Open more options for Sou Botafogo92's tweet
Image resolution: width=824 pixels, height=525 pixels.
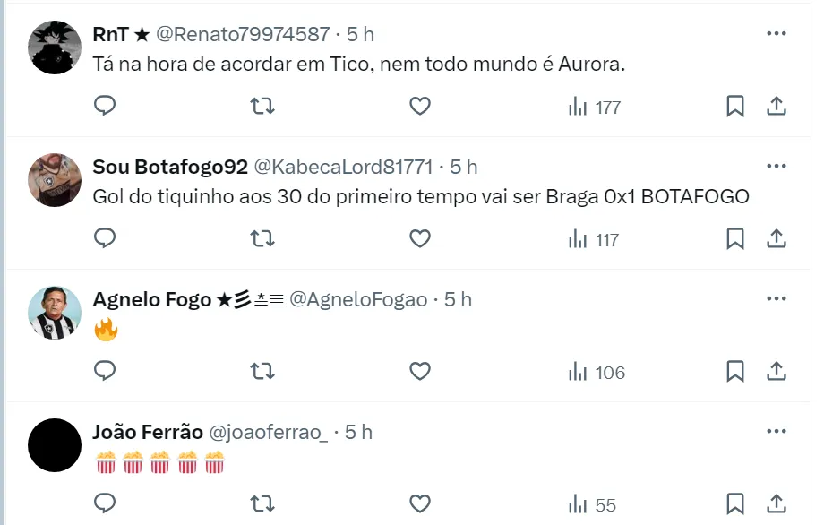point(777,167)
